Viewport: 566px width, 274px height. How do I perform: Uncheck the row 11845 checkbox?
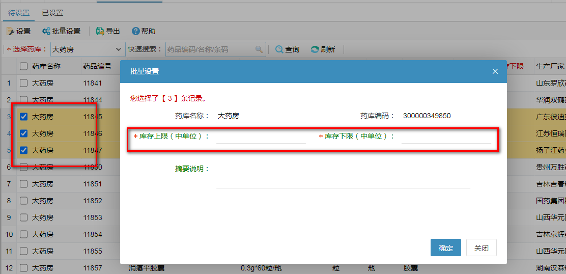pos(23,117)
